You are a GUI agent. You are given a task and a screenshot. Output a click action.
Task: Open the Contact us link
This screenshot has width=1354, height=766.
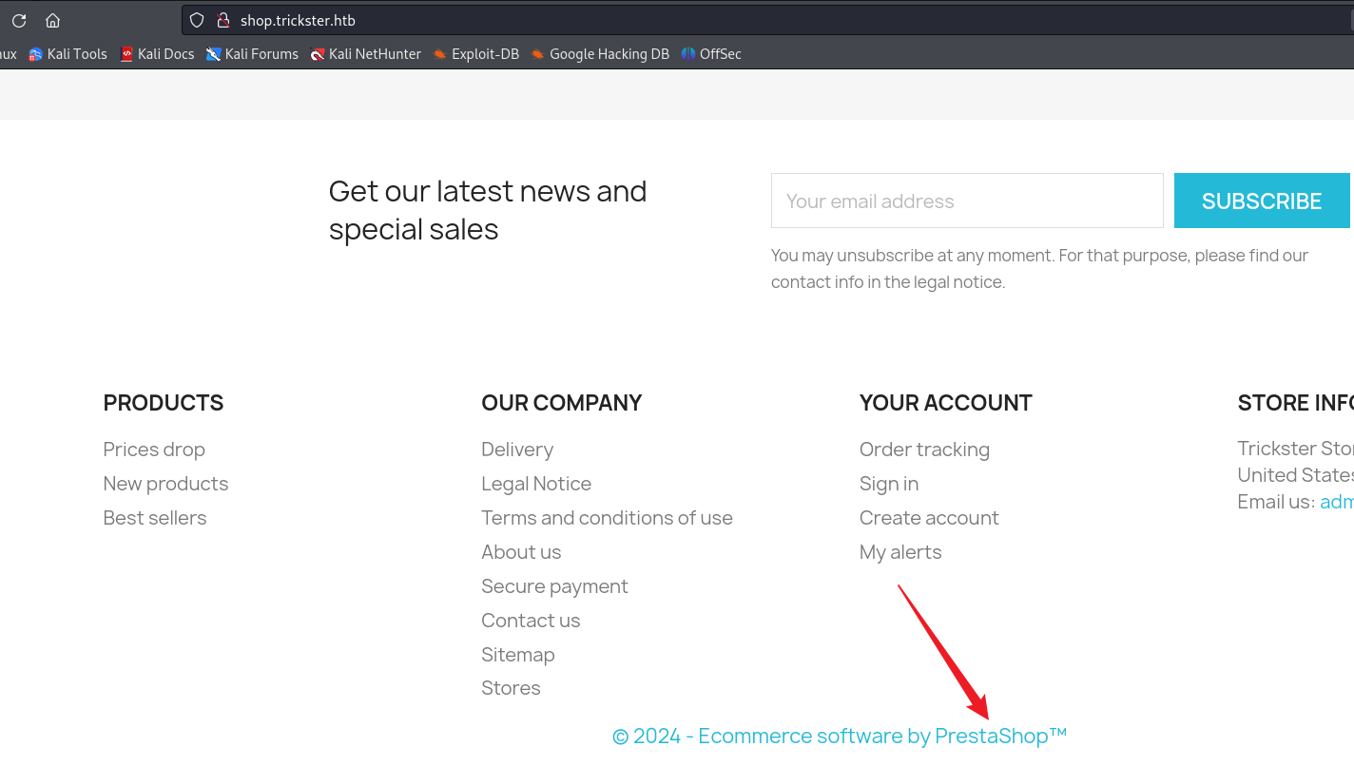pyautogui.click(x=531, y=621)
